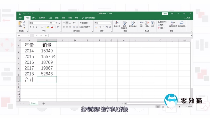Screen dimensions: 210x118
Task: Toggle Bold formatting
Action: click(x=31, y=27)
